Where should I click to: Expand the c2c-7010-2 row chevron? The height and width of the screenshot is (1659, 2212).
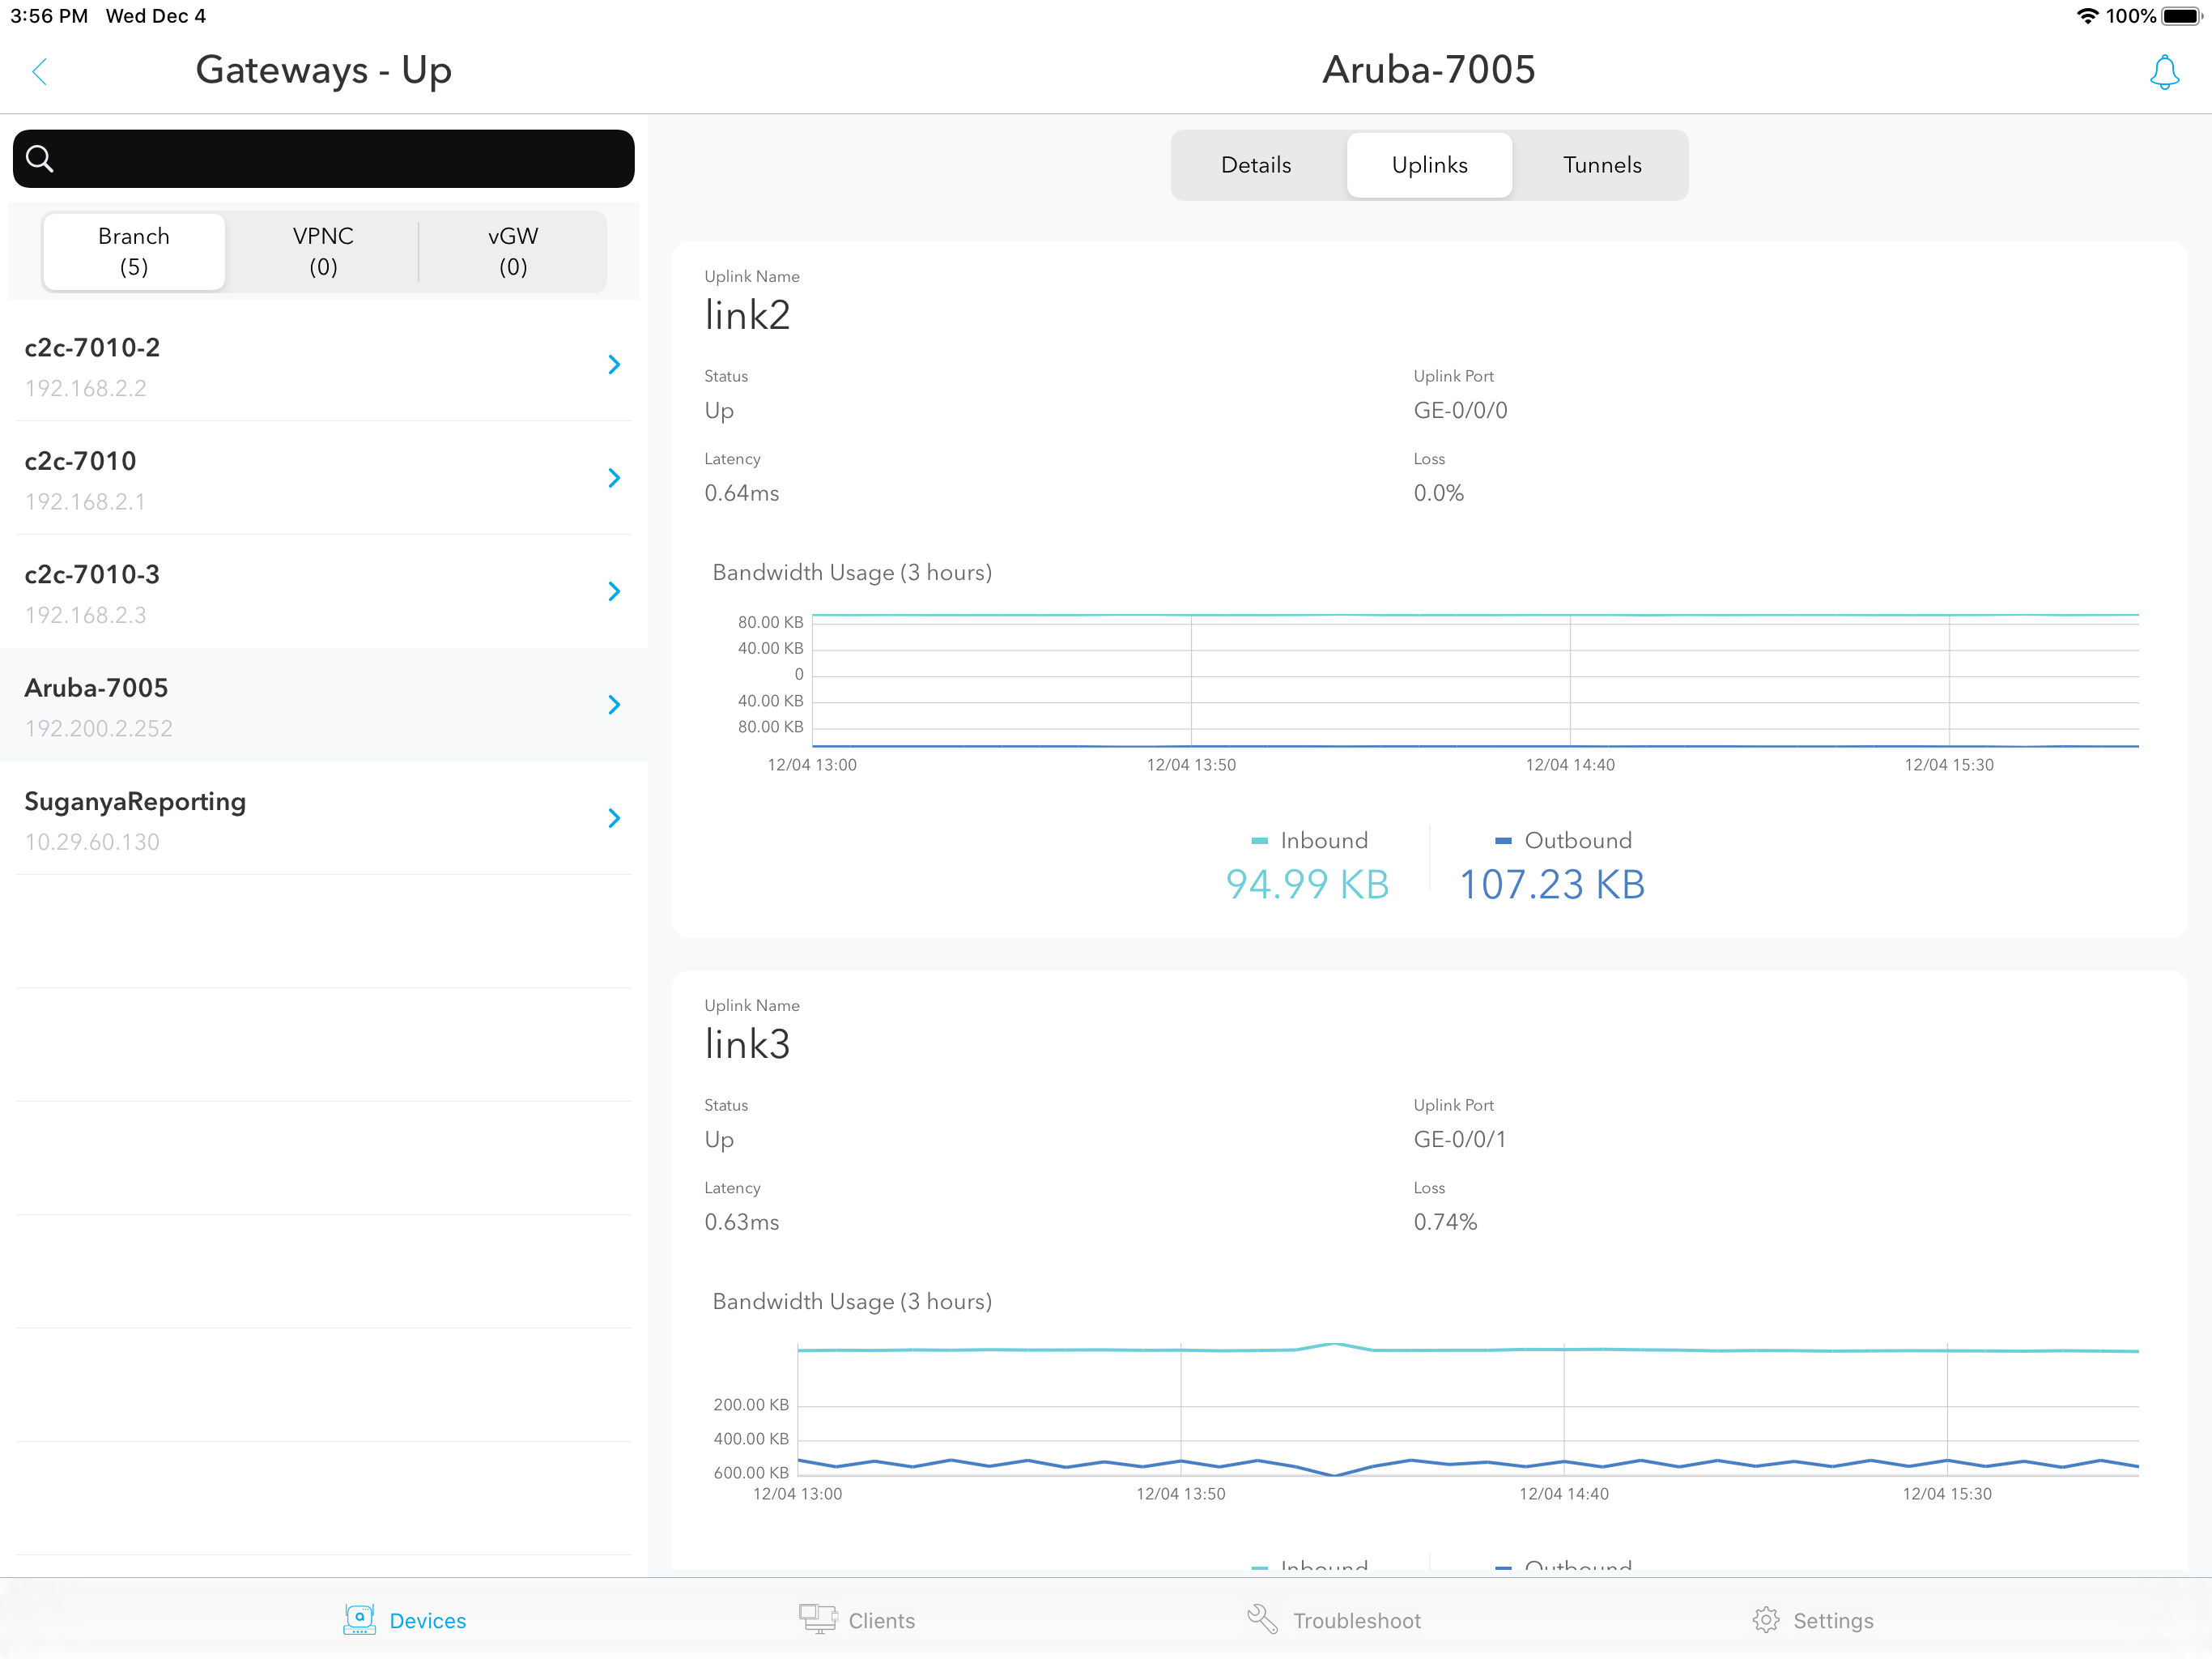click(x=614, y=365)
